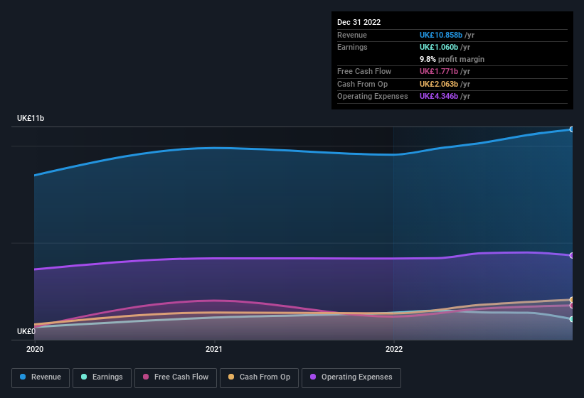Click the Dec 31 2022 tooltip date
584x398 pixels.
coord(359,22)
